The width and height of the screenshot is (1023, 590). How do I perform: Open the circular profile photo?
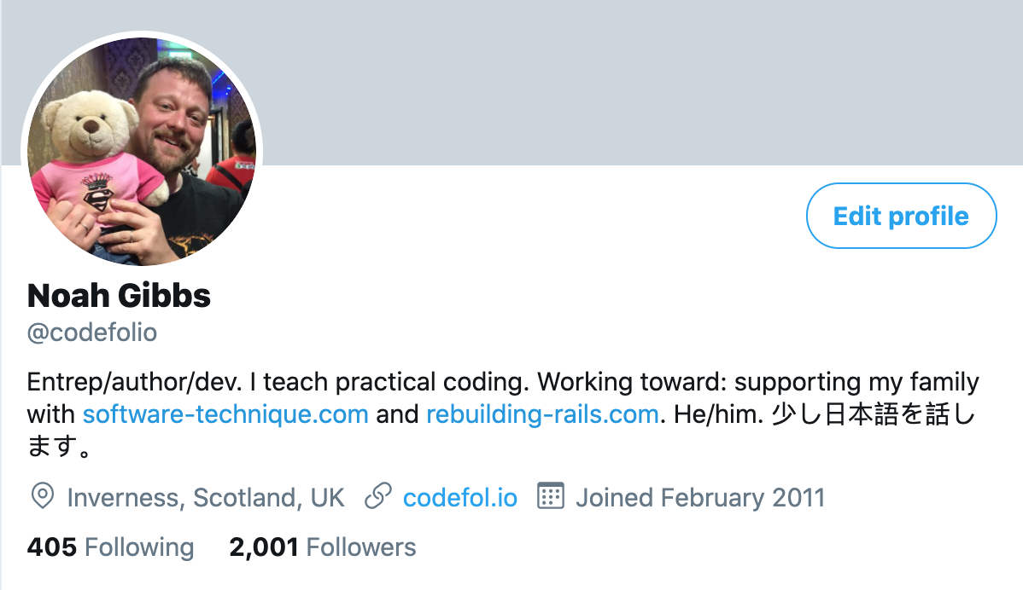tap(143, 151)
